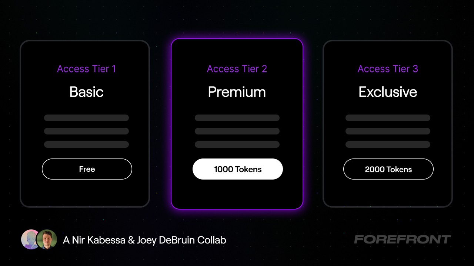This screenshot has width=474, height=266.
Task: Click second placeholder line in Exclusive card
Action: coord(388,131)
